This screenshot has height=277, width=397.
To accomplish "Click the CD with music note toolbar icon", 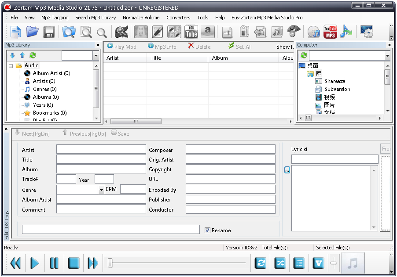I will [x=314, y=32].
